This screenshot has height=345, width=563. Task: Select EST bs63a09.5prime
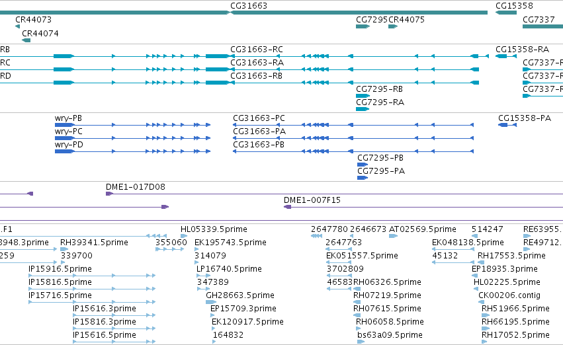click(390, 335)
